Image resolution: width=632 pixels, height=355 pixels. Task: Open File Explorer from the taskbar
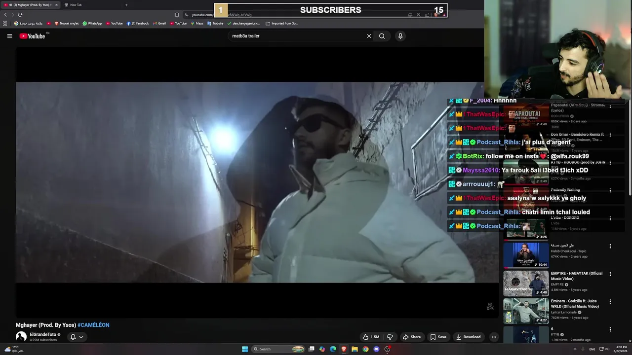pos(355,349)
